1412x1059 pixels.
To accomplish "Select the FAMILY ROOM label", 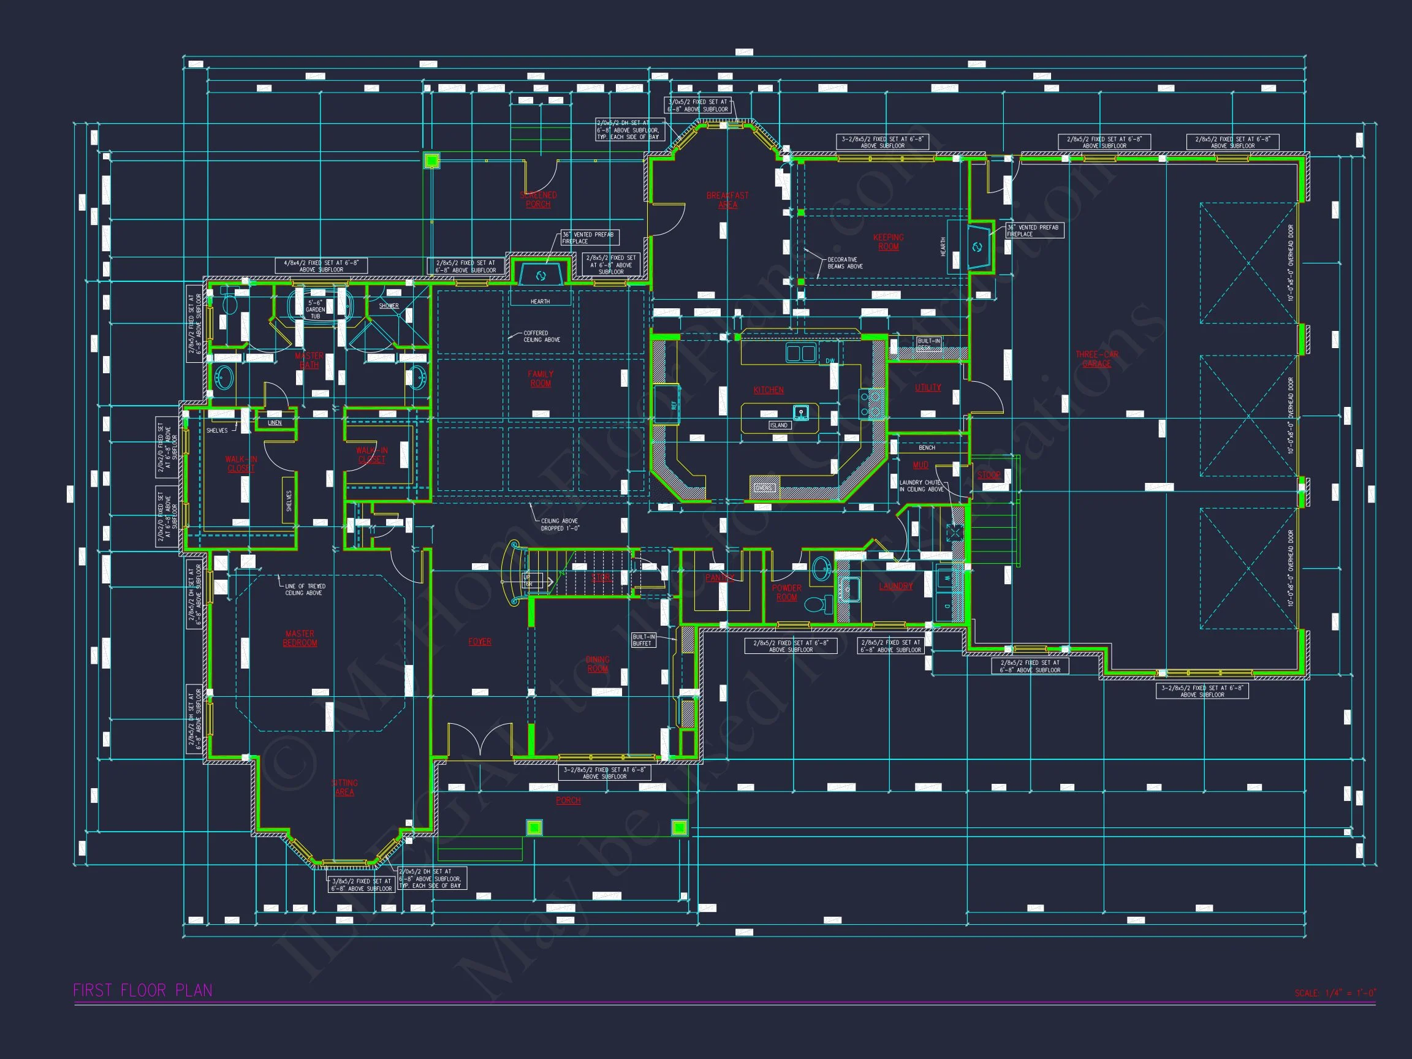I will [541, 379].
